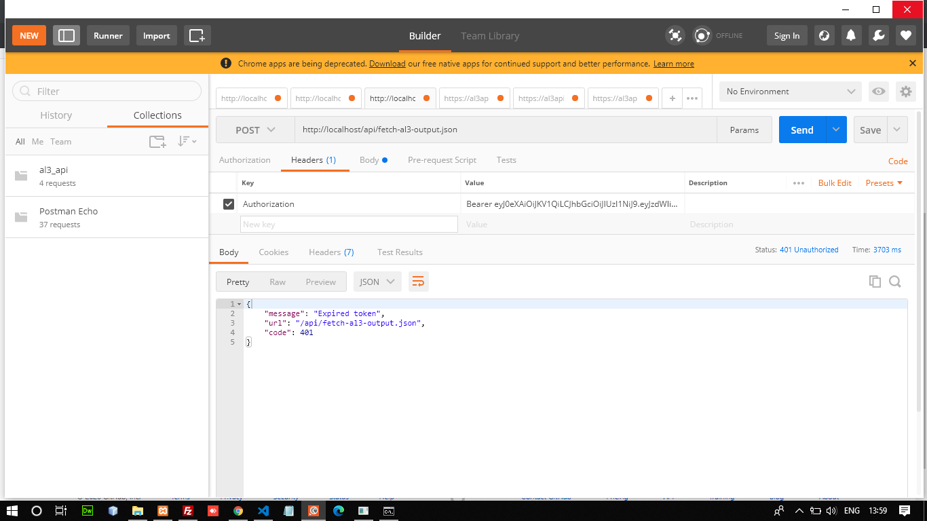Expand the Send button dropdown arrow
927x521 pixels.
(836, 130)
